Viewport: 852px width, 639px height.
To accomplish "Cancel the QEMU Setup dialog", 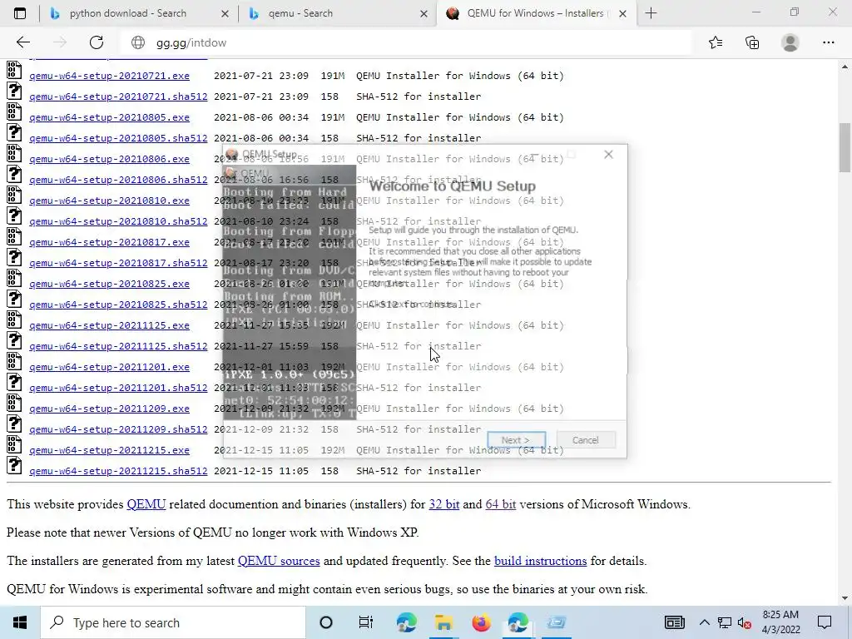I will [585, 440].
